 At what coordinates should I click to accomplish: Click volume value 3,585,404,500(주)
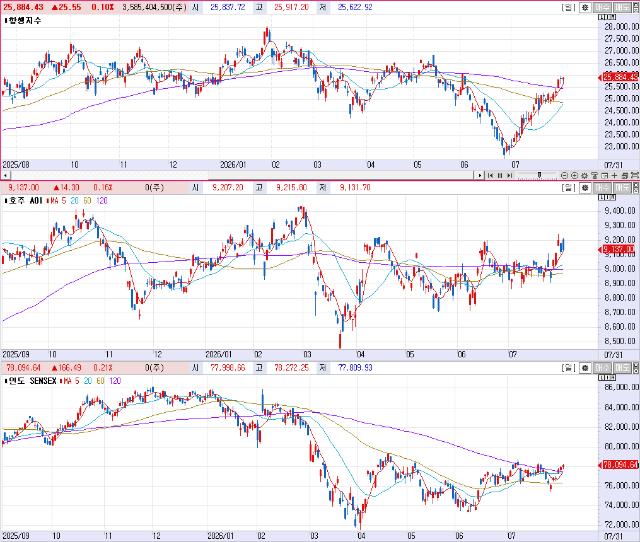(154, 8)
